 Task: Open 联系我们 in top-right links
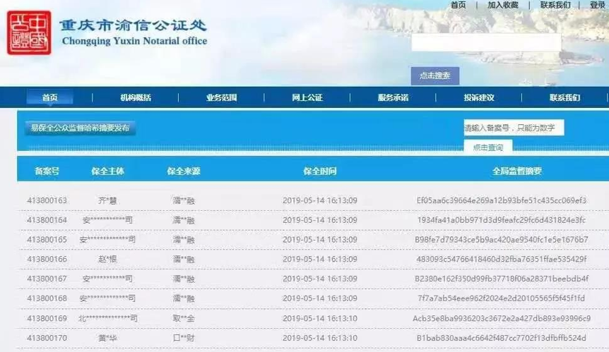[555, 5]
